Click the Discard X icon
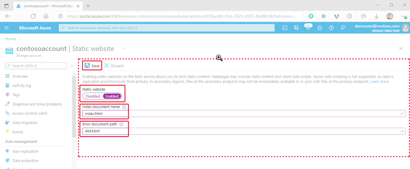Screen dimensions: 410x169 [107, 66]
